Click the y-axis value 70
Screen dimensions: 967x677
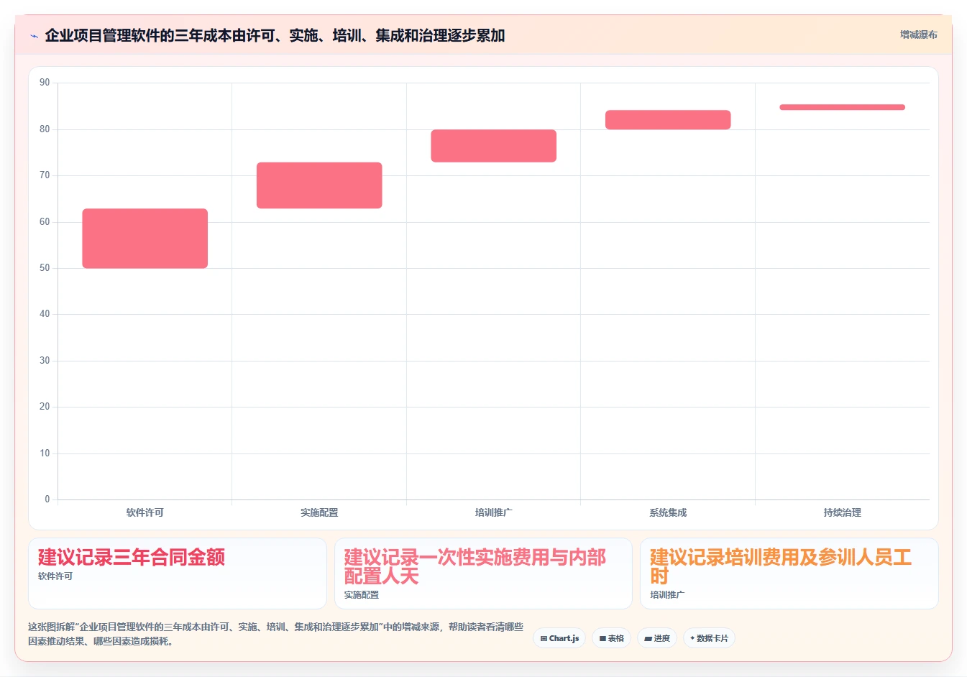pyautogui.click(x=45, y=175)
